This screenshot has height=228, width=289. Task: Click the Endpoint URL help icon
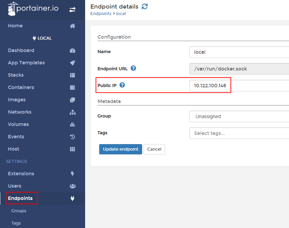133,68
